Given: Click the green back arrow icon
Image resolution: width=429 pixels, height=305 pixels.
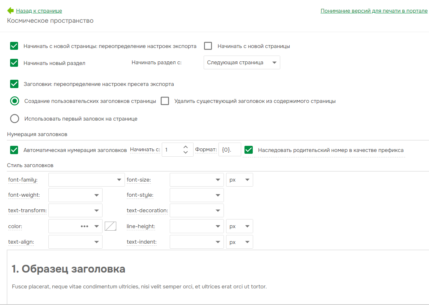Looking at the screenshot, I should [10, 11].
